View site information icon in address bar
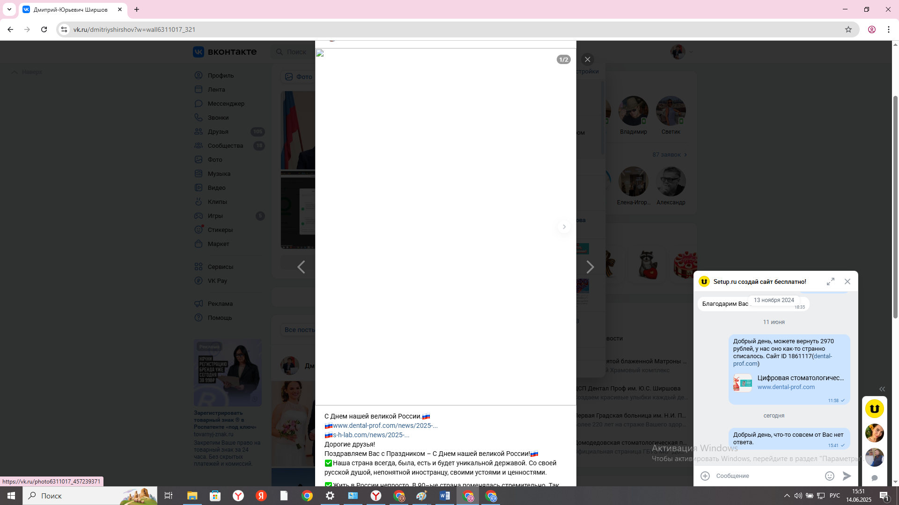This screenshot has width=899, height=505. (x=64, y=29)
